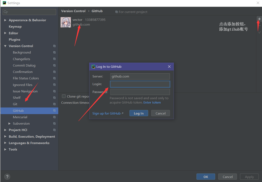Screen dimensions: 262x182
Task: Expand the Tools section
Action: point(5,149)
